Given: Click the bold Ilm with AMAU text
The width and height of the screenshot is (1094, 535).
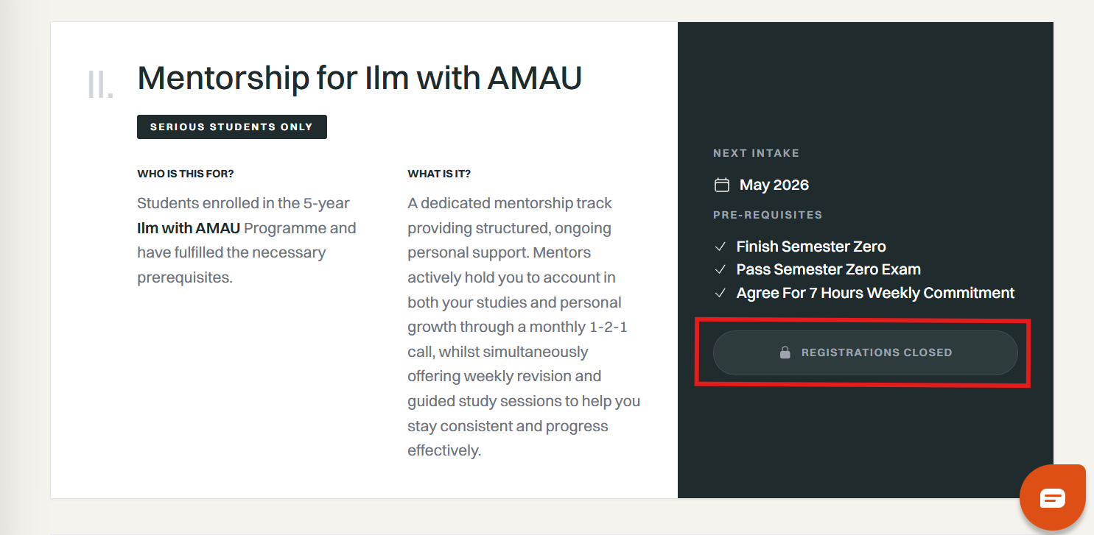Looking at the screenshot, I should (189, 228).
